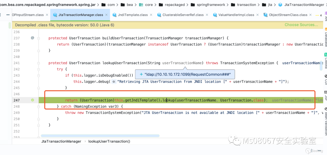Click the class icon on ClusterableServerRef.class tab
The width and height of the screenshot is (327, 155).
(159, 15)
